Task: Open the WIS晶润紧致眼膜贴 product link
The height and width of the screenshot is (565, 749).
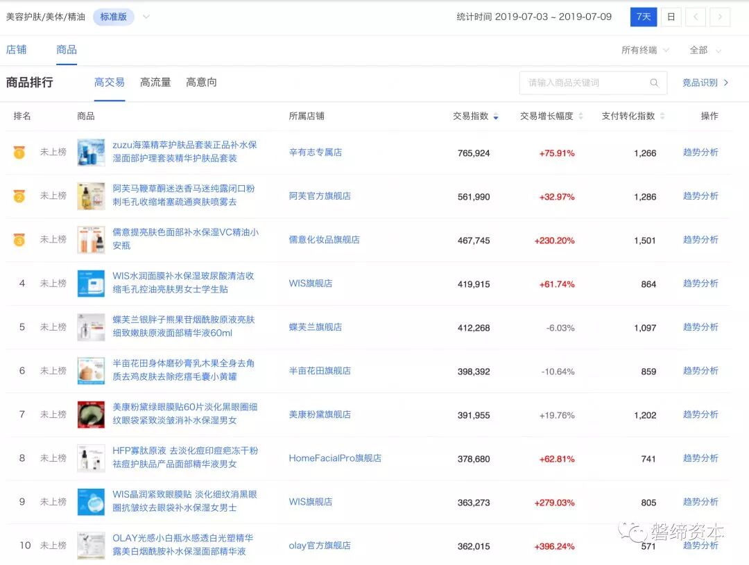Action: tap(185, 501)
